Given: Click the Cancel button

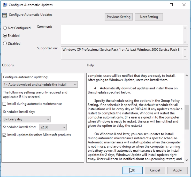Looking at the screenshot, I should [x=155, y=170].
